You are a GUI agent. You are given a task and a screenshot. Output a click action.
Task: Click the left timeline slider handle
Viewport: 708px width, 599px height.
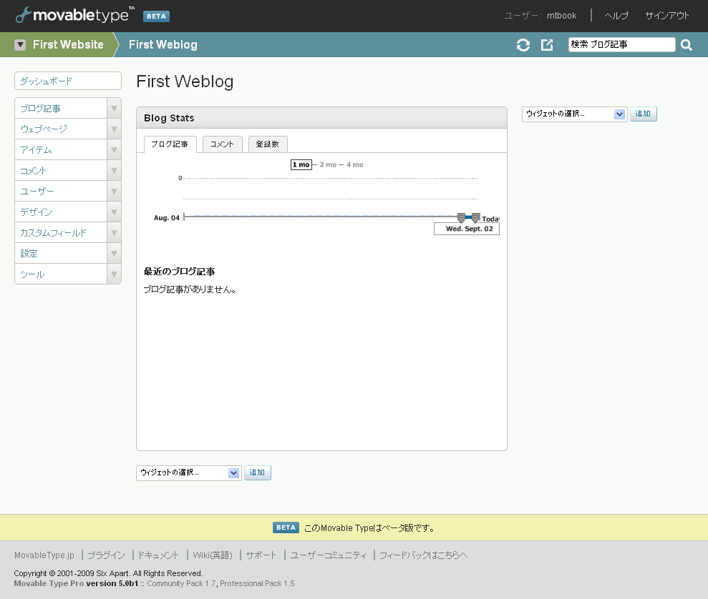pyautogui.click(x=461, y=218)
